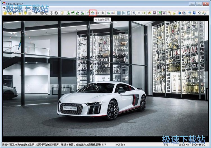Toggle the pressed button left of folder icons
The height and width of the screenshot is (148, 211).
tap(164, 13)
